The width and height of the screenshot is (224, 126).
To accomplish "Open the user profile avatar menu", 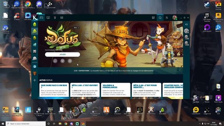I will tap(175, 17).
